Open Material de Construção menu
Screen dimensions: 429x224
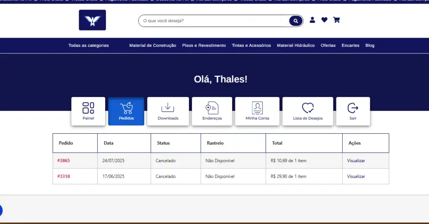point(152,46)
